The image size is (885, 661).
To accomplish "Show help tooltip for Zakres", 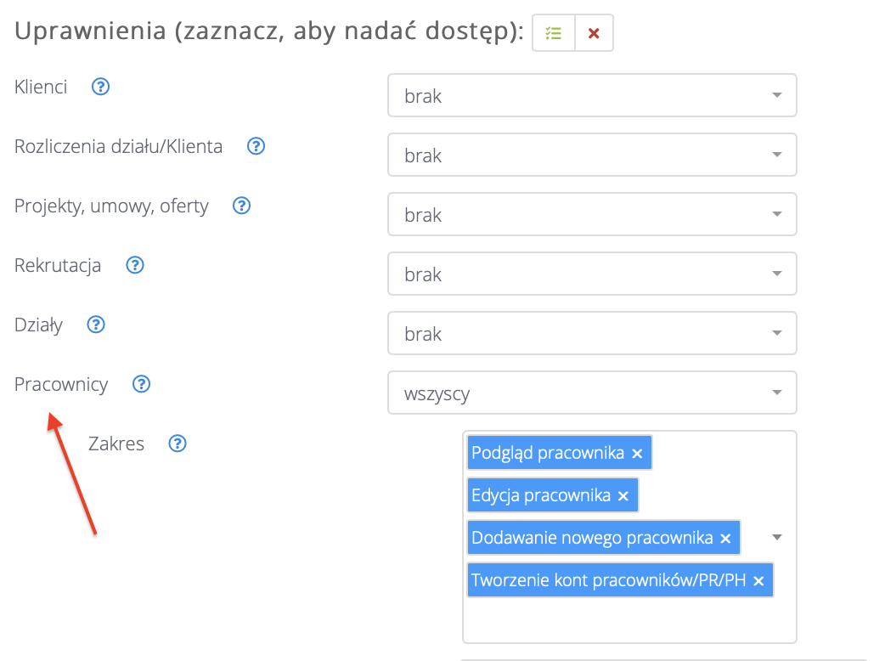I will click(178, 443).
